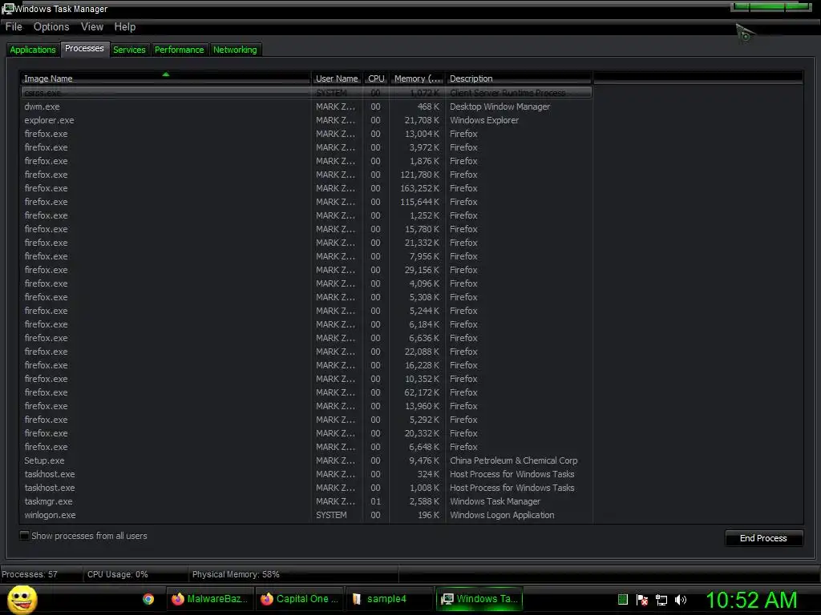The height and width of the screenshot is (615, 821).
Task: Select the Setup.exe process row
Action: pyautogui.click(x=307, y=460)
